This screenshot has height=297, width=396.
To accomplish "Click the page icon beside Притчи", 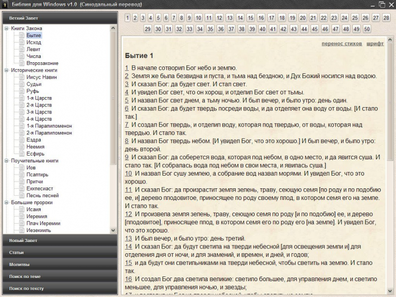I will pos(22,181).
